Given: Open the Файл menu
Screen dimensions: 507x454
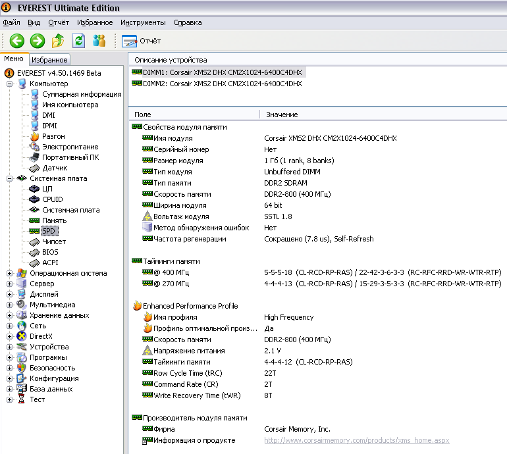Looking at the screenshot, I should [x=11, y=22].
